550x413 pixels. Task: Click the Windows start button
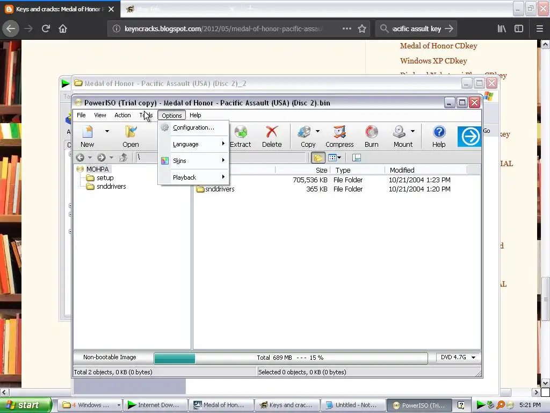tap(26, 405)
